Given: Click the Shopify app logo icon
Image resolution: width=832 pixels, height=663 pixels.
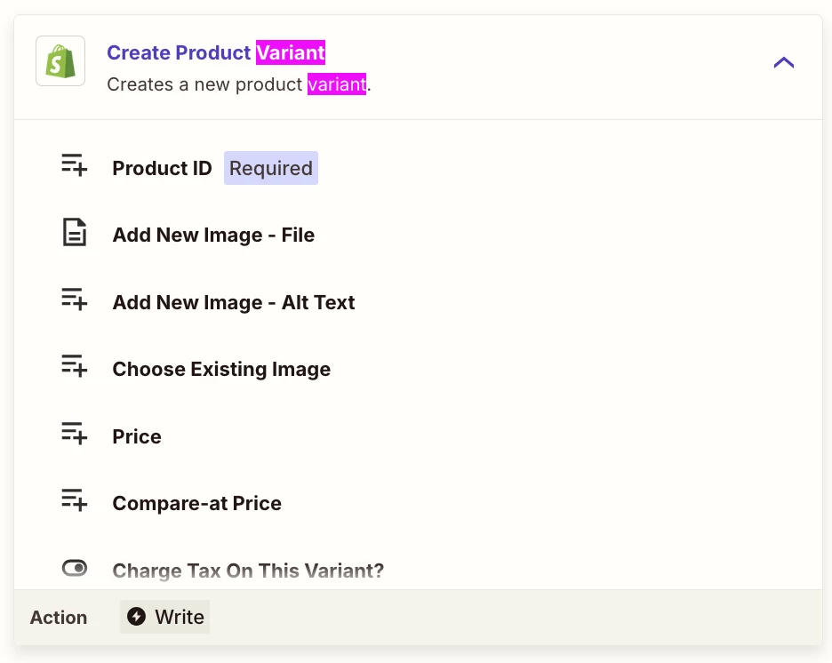Looking at the screenshot, I should pyautogui.click(x=60, y=61).
